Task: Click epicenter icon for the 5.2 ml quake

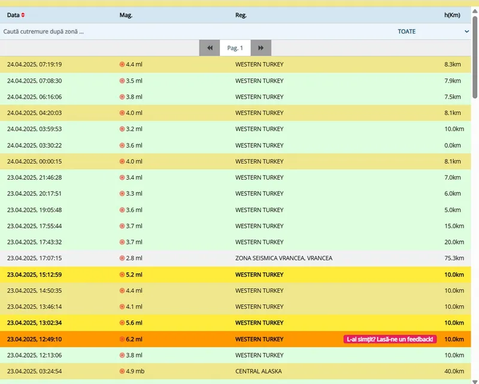Action: 122,274
